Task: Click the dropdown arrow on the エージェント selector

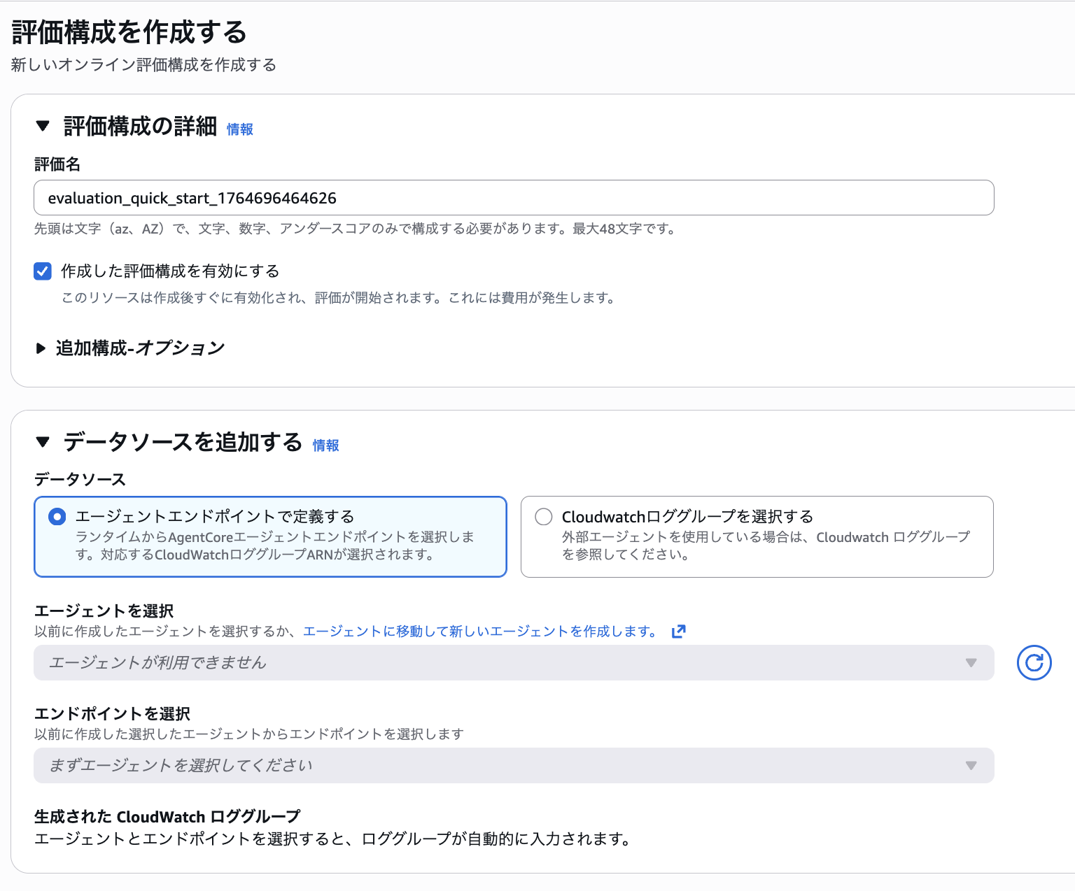Action: pos(971,663)
